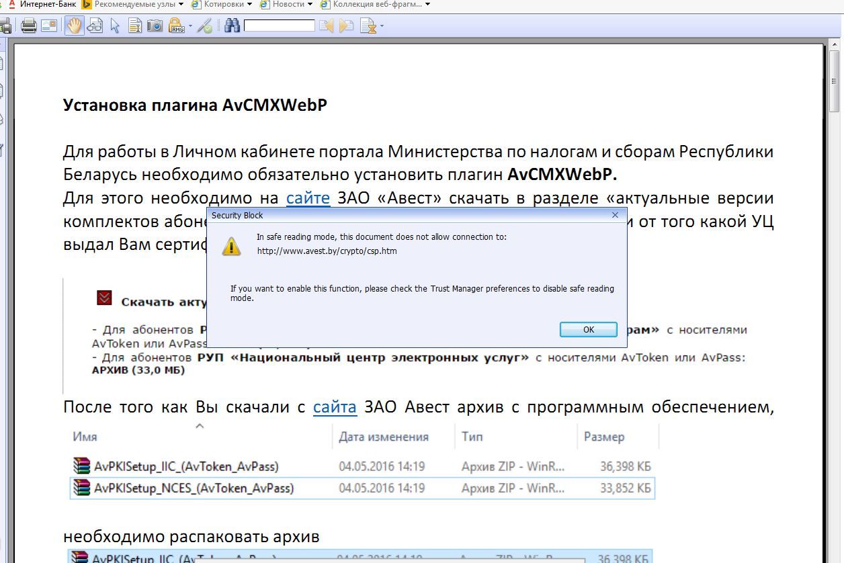The width and height of the screenshot is (844, 563).
Task: Open the Print dialog via printer icon
Action: (x=28, y=26)
